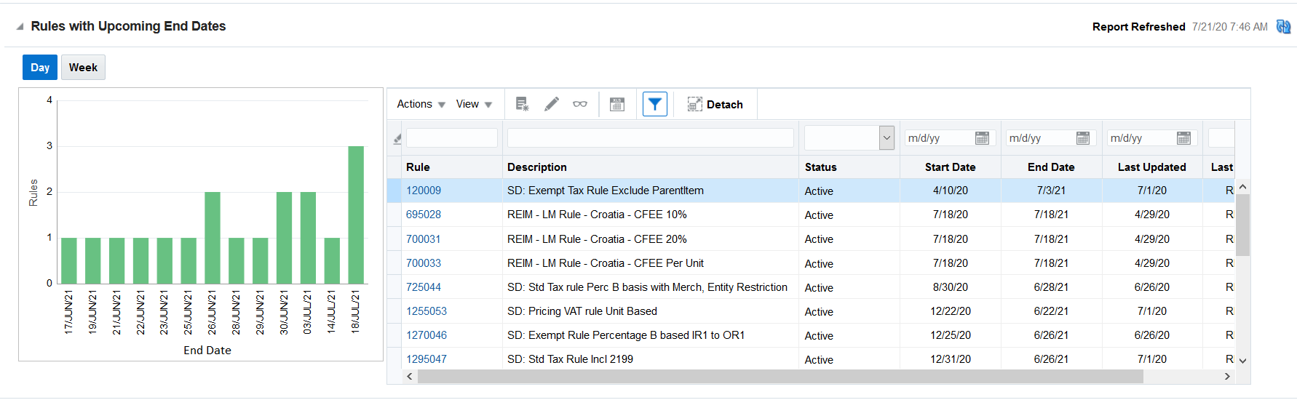This screenshot has width=1297, height=400.
Task: Click the glasses view icon
Action: click(x=580, y=105)
